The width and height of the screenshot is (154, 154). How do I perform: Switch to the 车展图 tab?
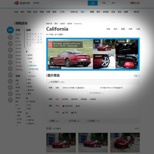tap(93, 121)
